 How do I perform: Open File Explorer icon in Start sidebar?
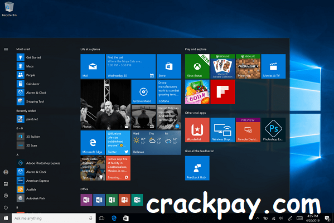[x=6, y=184]
